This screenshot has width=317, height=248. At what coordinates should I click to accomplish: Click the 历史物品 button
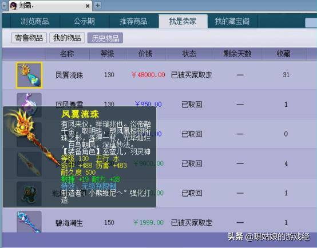coord(105,38)
